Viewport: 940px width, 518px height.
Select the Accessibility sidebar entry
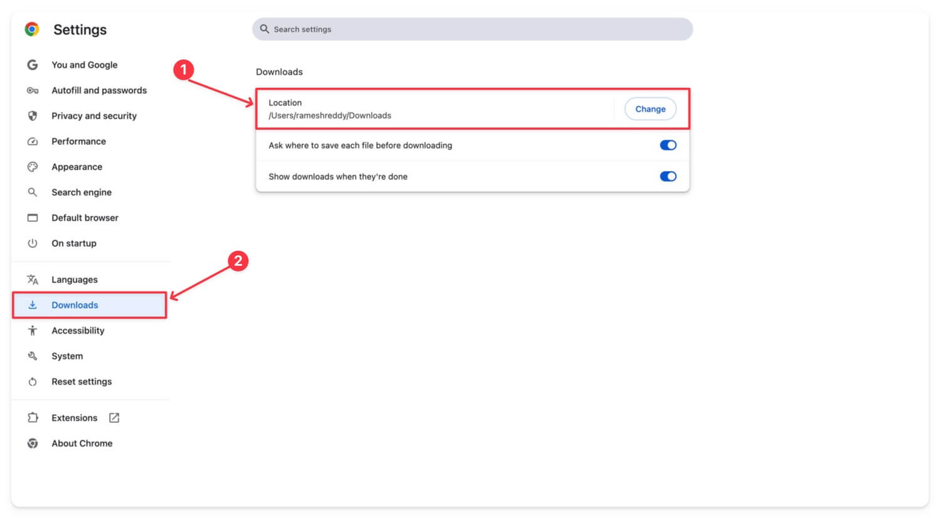pos(78,330)
